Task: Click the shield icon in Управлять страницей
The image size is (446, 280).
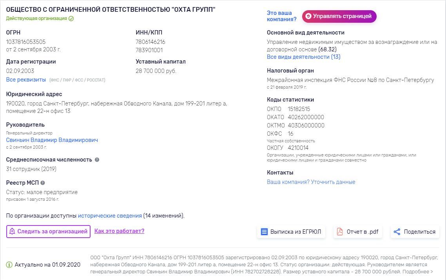Action: point(308,16)
